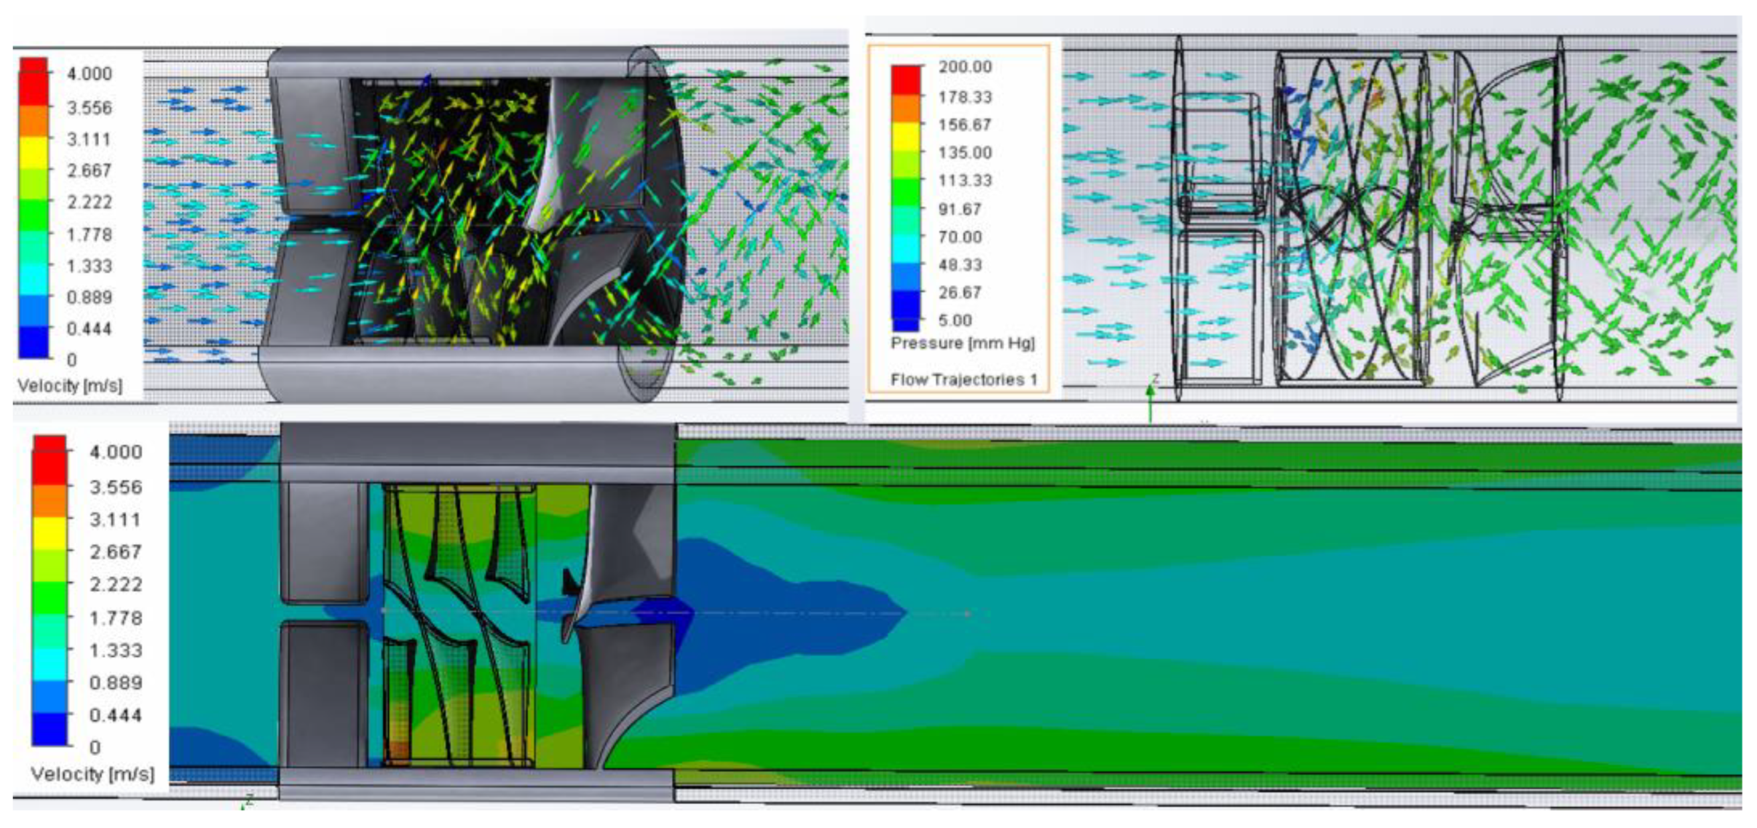Click the Velocity [m/s] title of the top-left legend
Screen dimensions: 1757x828
point(70,386)
